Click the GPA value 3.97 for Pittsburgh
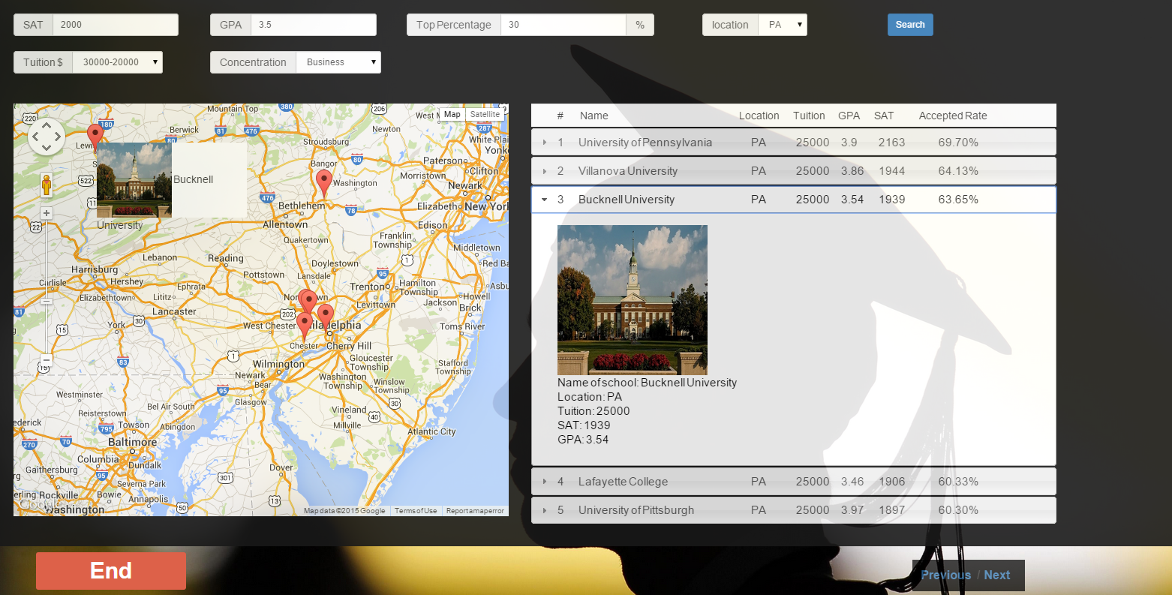 [x=852, y=510]
